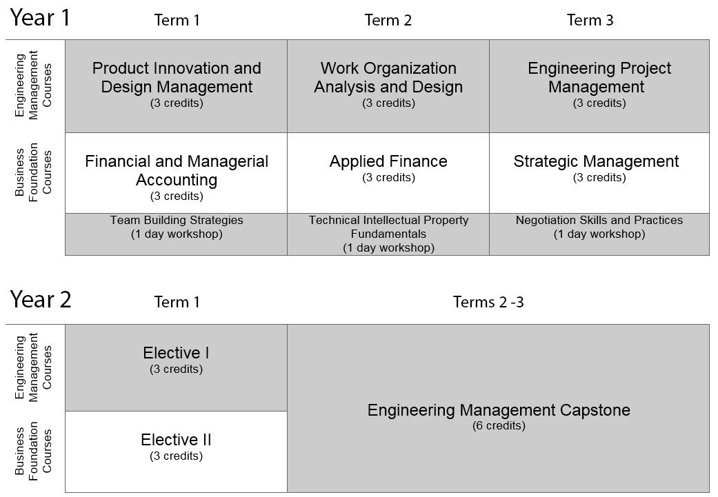The height and width of the screenshot is (497, 718).
Task: Click Year 1 Term 1 column header
Action: click(177, 20)
